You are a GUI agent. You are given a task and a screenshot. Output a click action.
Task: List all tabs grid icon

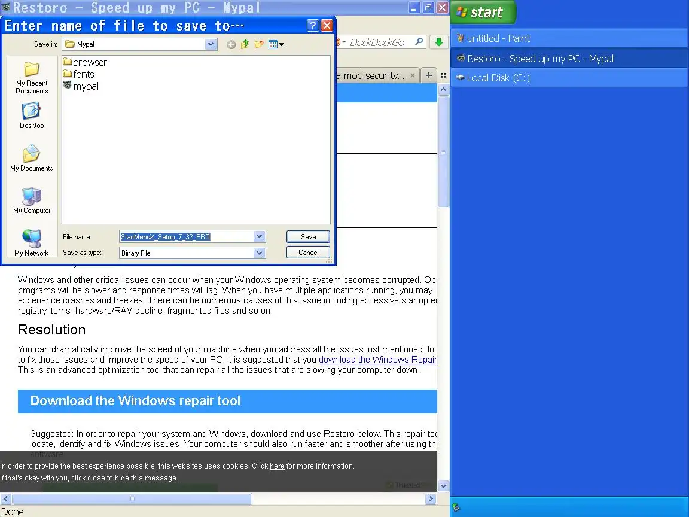[x=443, y=75]
